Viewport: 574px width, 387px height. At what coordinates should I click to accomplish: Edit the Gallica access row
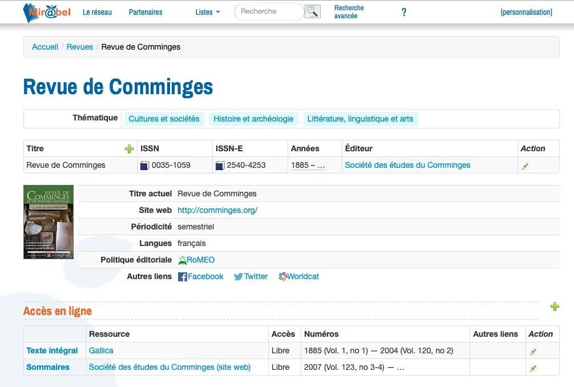click(532, 352)
